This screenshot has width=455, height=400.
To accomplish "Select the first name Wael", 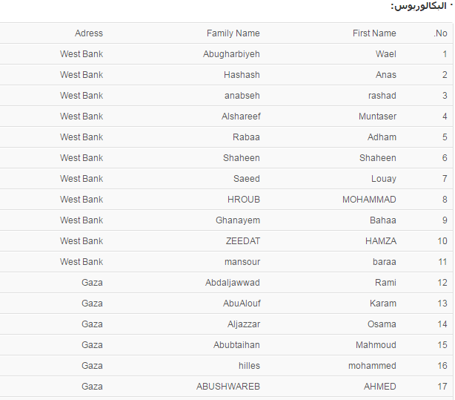I will (x=385, y=54).
